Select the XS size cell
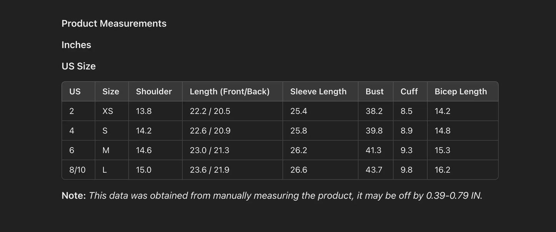 coord(108,111)
